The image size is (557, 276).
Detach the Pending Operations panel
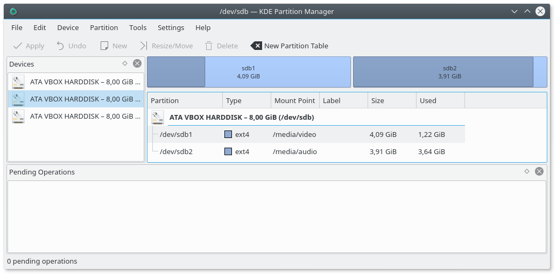(x=527, y=172)
